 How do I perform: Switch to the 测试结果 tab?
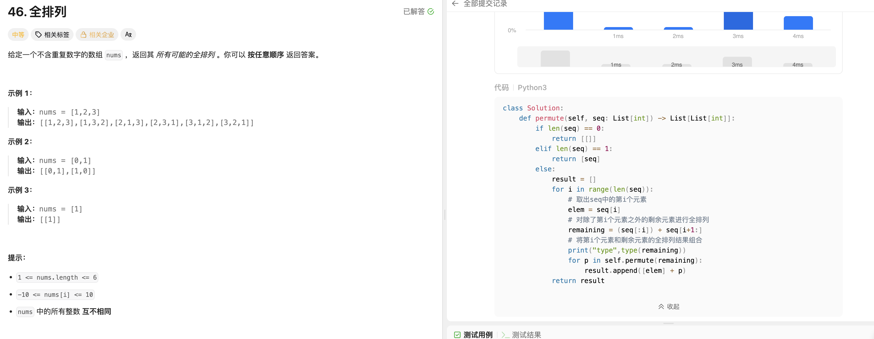coord(526,335)
